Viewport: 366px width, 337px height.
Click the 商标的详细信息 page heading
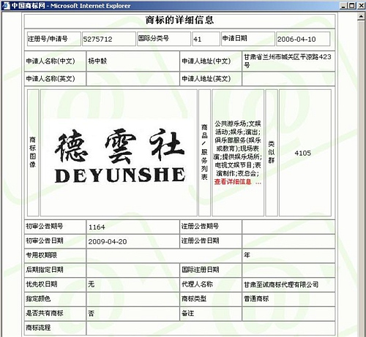(x=179, y=20)
